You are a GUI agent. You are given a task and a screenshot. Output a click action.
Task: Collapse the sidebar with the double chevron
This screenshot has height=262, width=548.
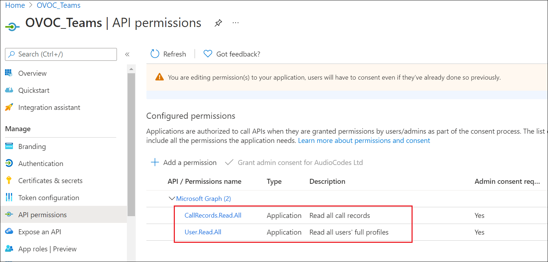(127, 54)
